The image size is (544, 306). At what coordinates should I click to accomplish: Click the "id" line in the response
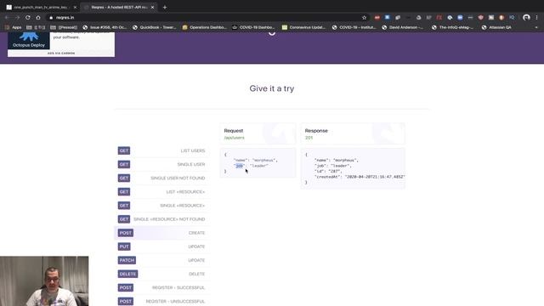click(328, 172)
